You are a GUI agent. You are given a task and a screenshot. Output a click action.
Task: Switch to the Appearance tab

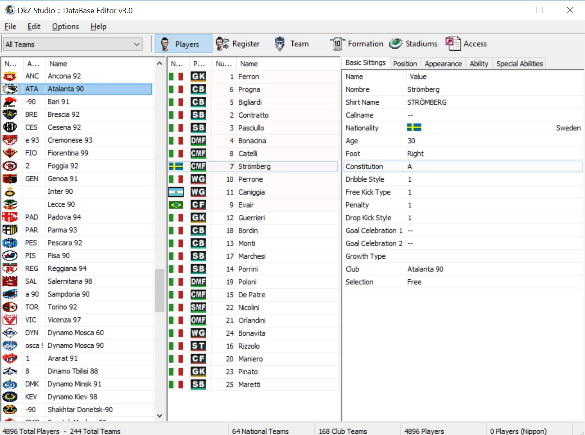click(443, 64)
